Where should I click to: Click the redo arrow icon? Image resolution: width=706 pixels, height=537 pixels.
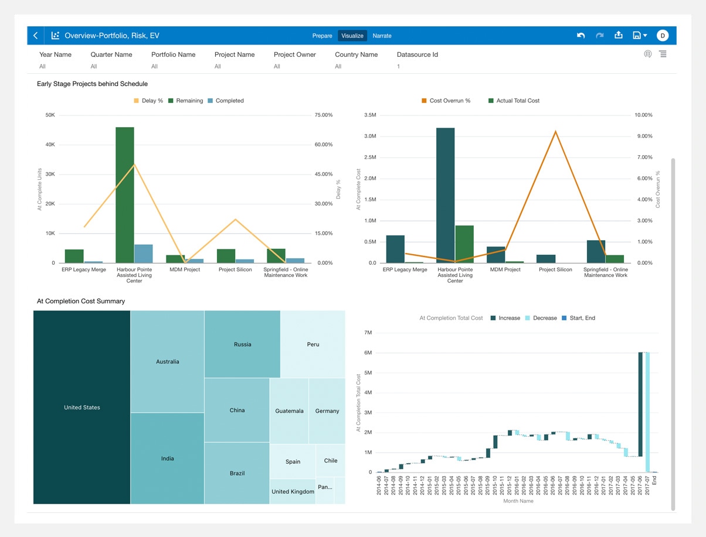(x=599, y=36)
